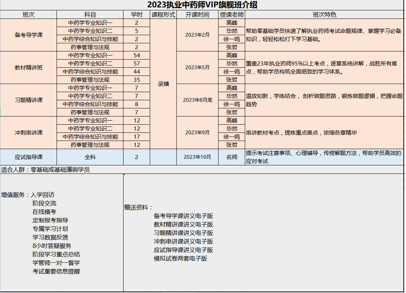
Task: Select the cell showing 44 class hours
Action: [x=136, y=72]
